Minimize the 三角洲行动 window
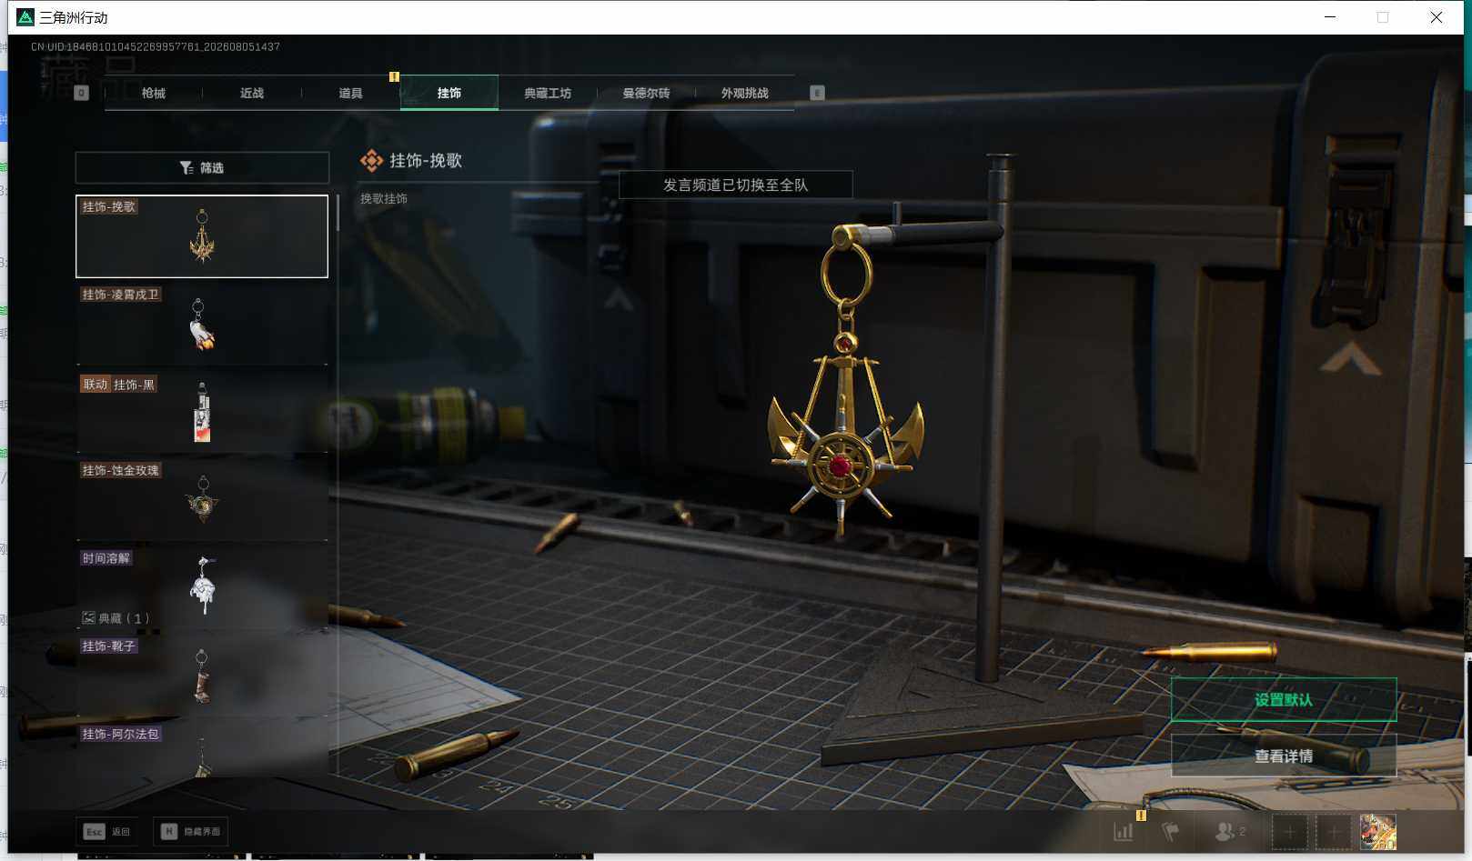The image size is (1472, 861). coord(1330,17)
